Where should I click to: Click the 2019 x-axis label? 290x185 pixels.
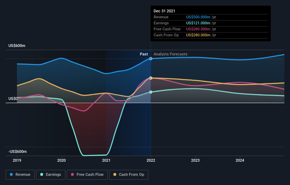(x=17, y=160)
